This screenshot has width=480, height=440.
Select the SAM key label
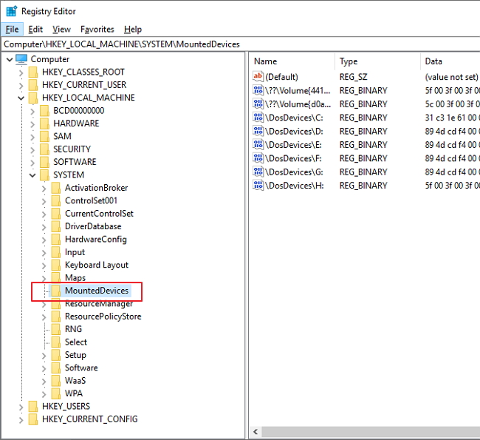(x=63, y=137)
